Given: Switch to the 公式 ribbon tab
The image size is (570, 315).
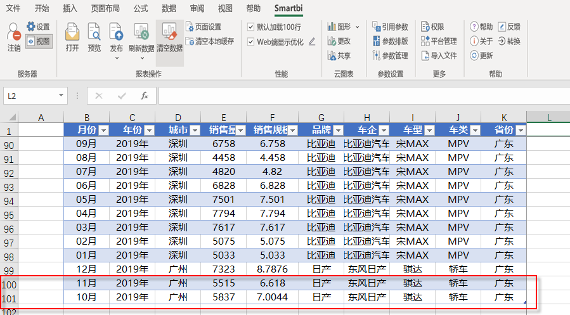Looking at the screenshot, I should (x=141, y=8).
